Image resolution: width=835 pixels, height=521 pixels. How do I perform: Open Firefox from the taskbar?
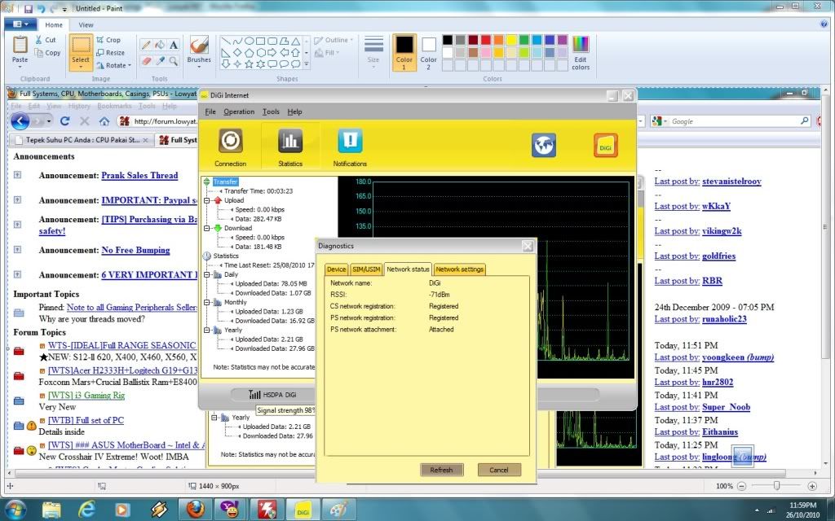pos(195,510)
